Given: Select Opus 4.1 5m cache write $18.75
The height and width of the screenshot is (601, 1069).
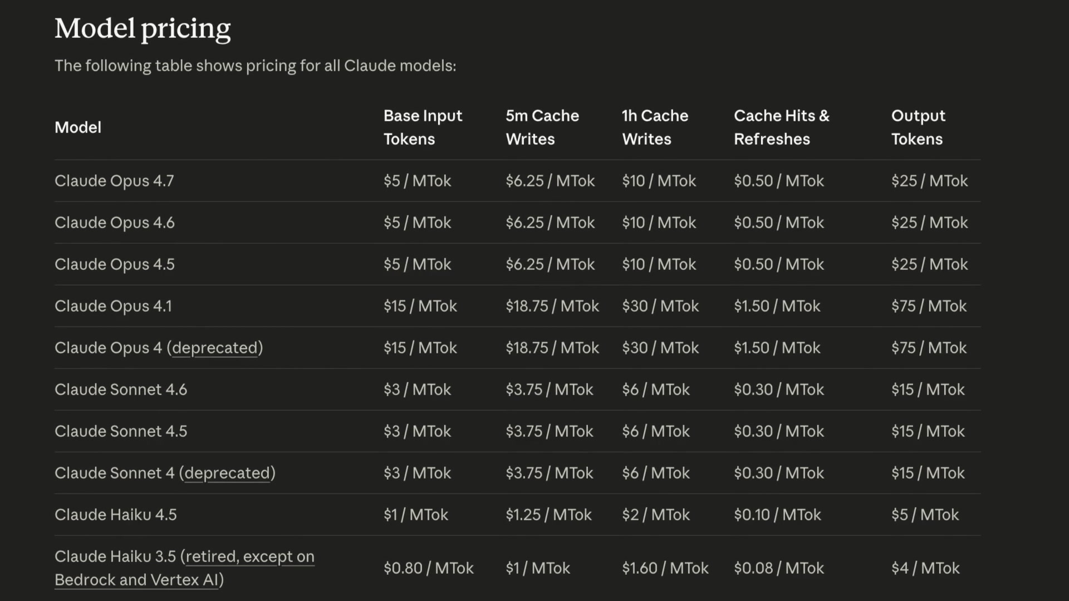Looking at the screenshot, I should point(552,306).
